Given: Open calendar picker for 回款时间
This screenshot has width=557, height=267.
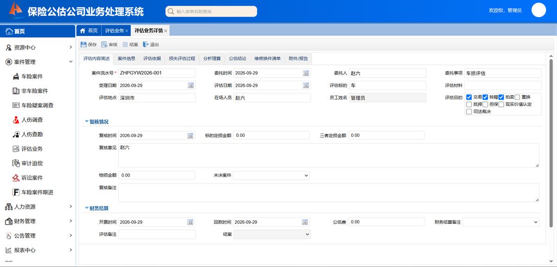Looking at the screenshot, I should (306, 222).
